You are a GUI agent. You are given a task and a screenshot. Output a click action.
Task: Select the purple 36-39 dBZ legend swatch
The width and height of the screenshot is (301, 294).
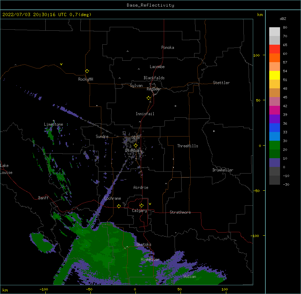click(274, 119)
